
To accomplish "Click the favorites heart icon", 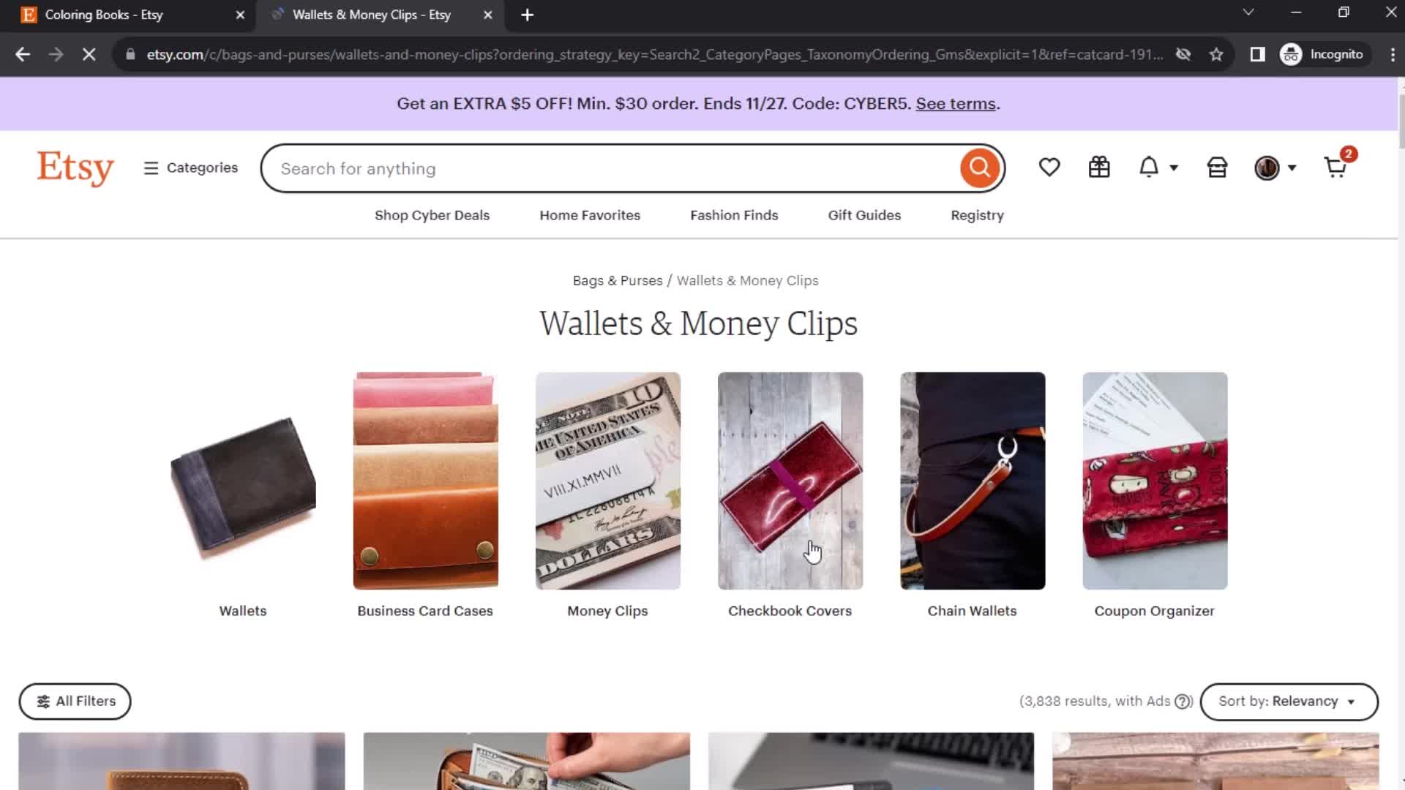I will point(1049,167).
